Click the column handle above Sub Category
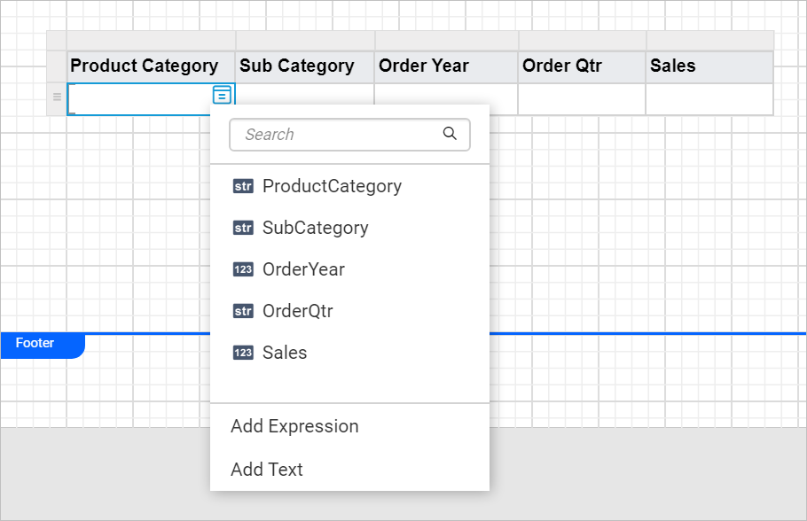This screenshot has width=807, height=521. pyautogui.click(x=305, y=40)
